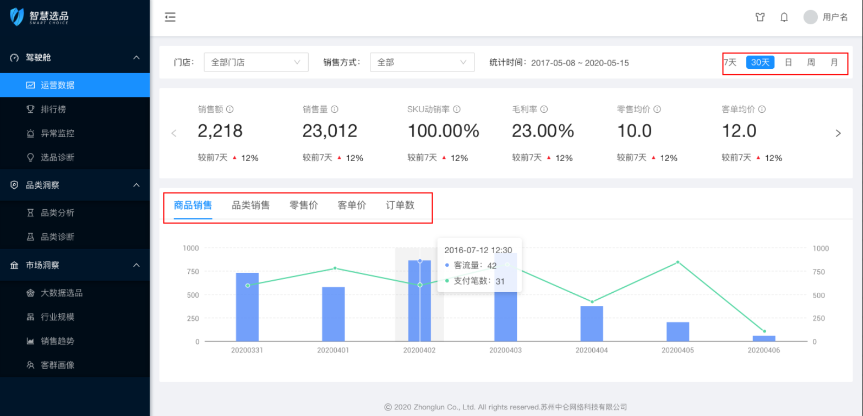Open notifications bell icon

(x=784, y=17)
